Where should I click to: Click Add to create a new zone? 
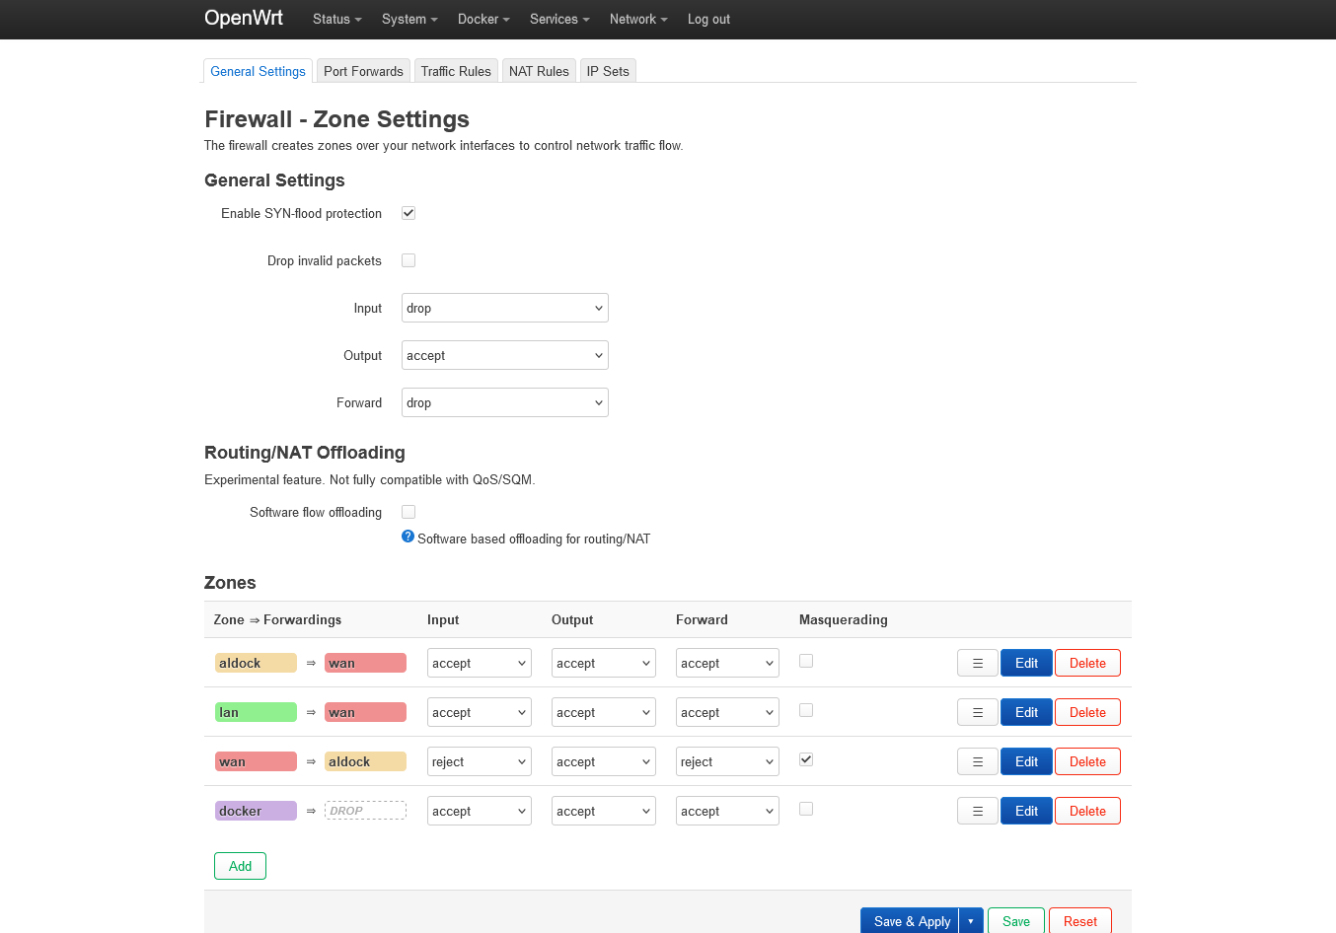tap(240, 866)
